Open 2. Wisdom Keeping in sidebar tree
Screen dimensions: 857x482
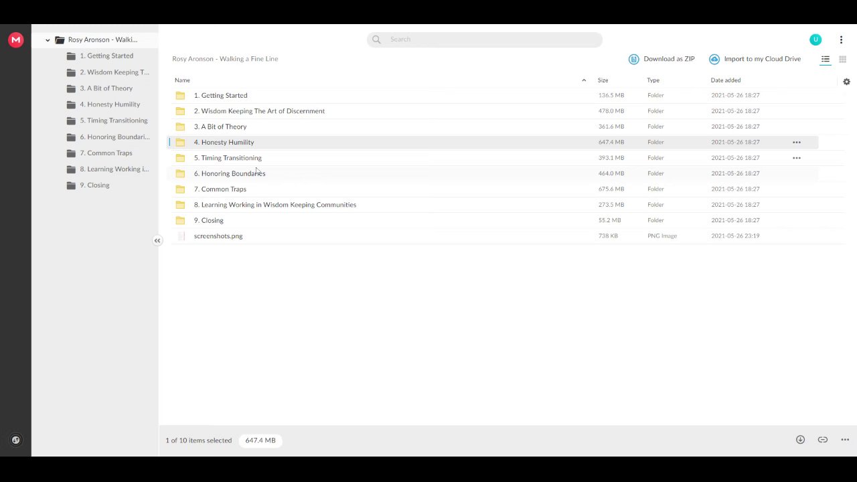pyautogui.click(x=108, y=72)
